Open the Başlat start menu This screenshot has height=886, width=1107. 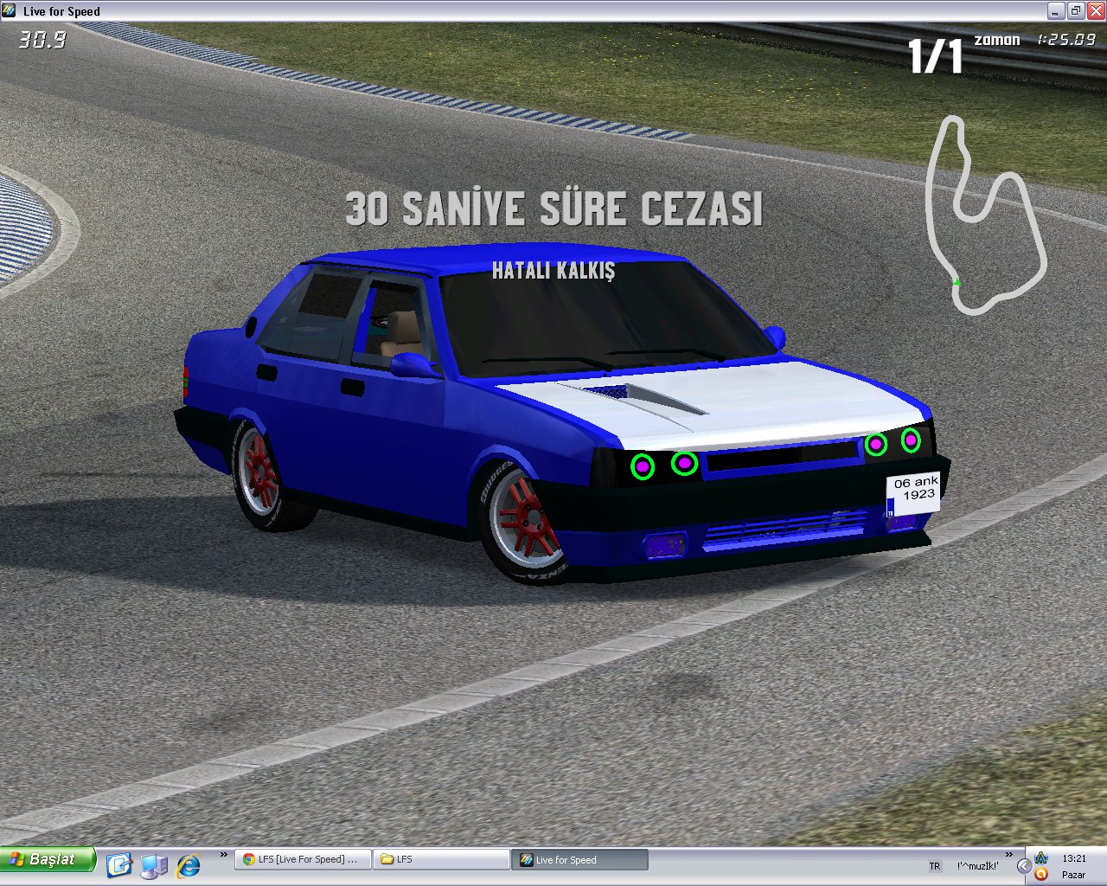tap(48, 859)
